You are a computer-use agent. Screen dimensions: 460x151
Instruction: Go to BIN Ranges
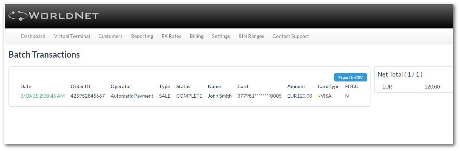[x=251, y=36]
